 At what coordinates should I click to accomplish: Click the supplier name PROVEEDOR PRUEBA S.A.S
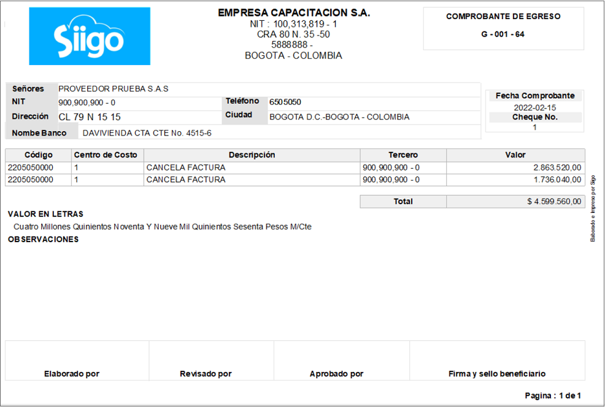click(113, 89)
